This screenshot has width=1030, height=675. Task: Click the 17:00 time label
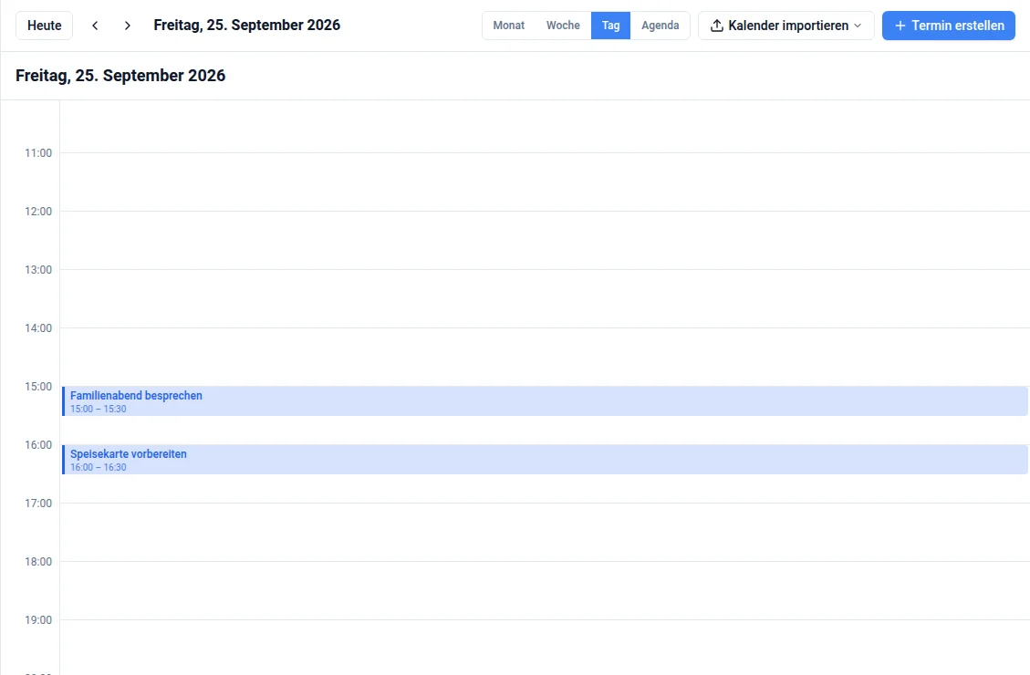point(38,504)
